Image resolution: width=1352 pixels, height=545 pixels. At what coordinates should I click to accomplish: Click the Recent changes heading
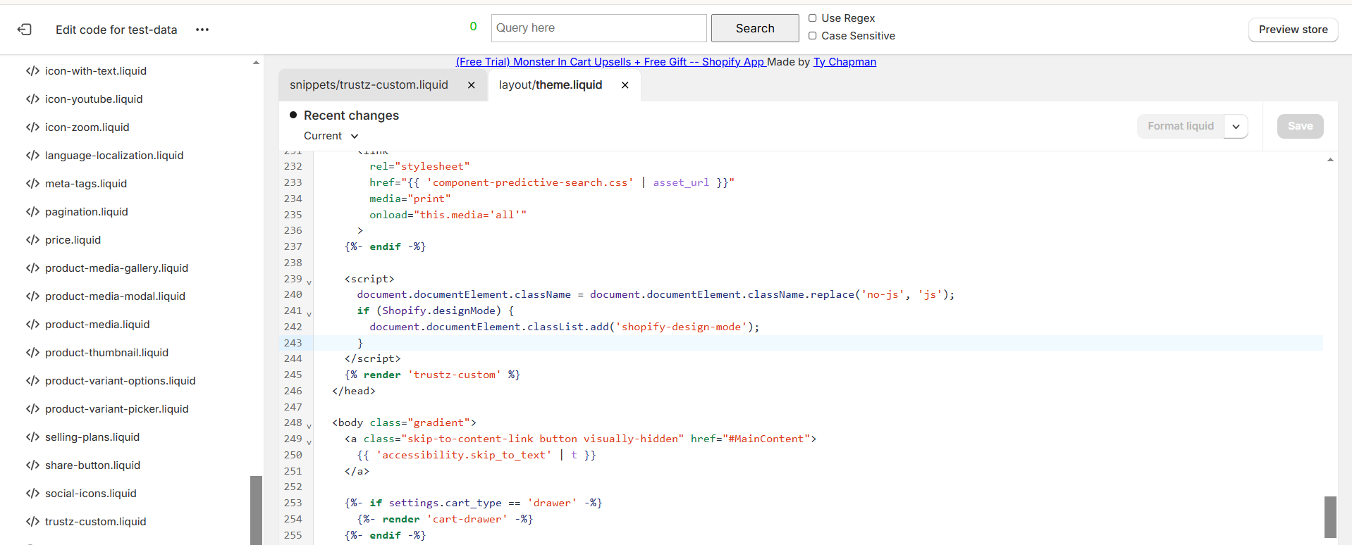point(351,115)
